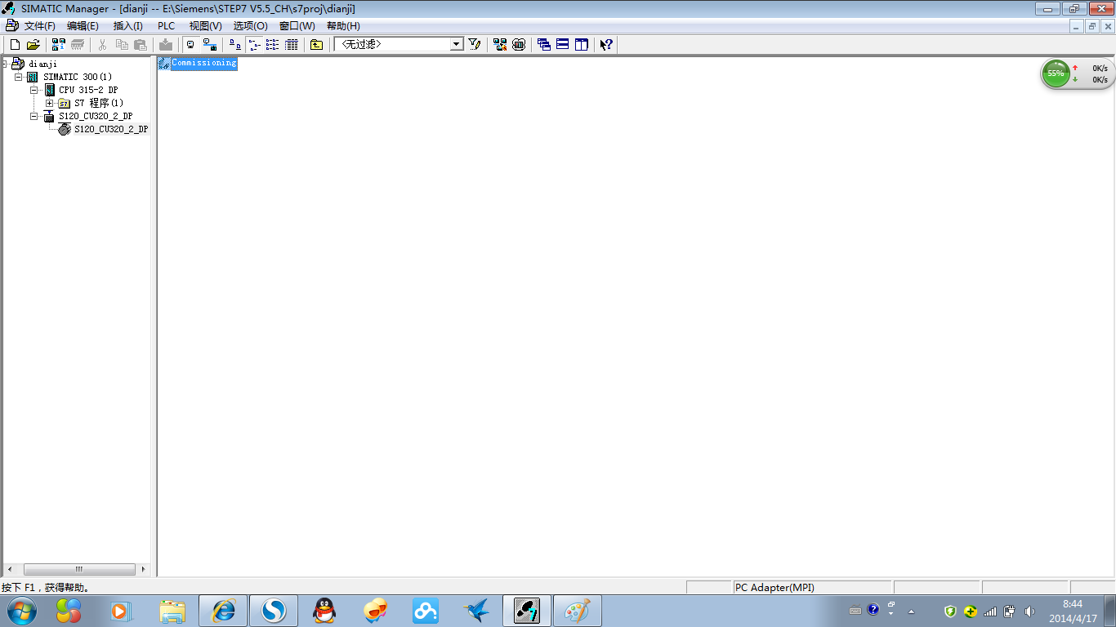Toggle the Online view toolbar button
The height and width of the screenshot is (627, 1116).
point(210,45)
